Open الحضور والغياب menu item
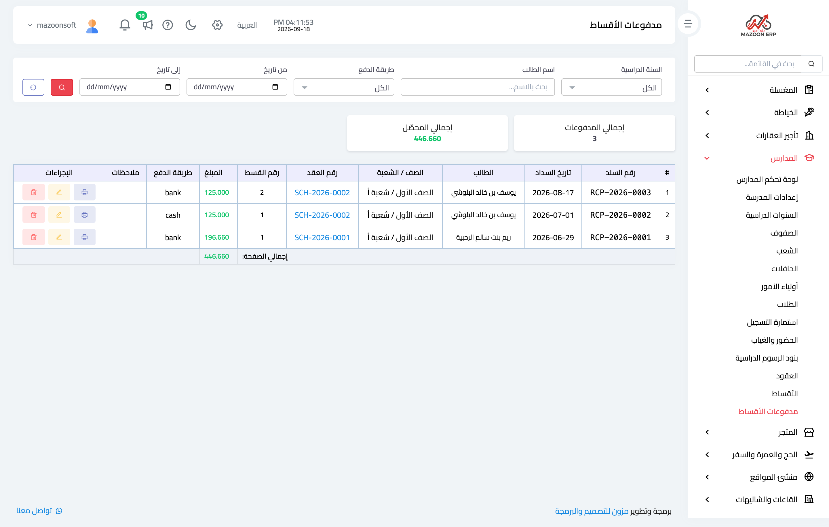 point(775,340)
